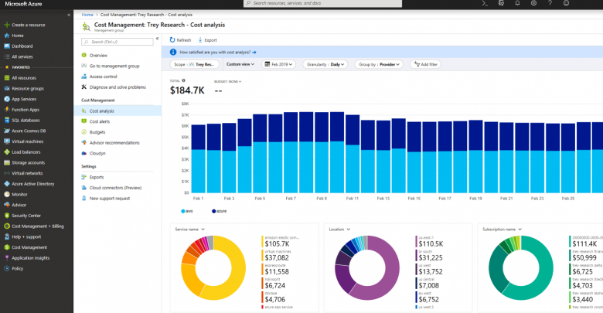Click Create a resource plus icon
The width and height of the screenshot is (603, 313).
click(6, 25)
